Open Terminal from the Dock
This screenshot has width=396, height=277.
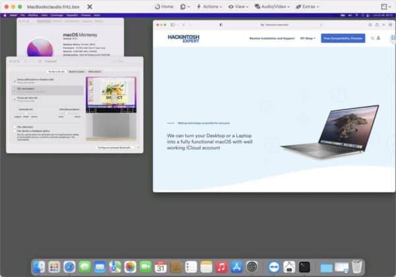click(304, 267)
